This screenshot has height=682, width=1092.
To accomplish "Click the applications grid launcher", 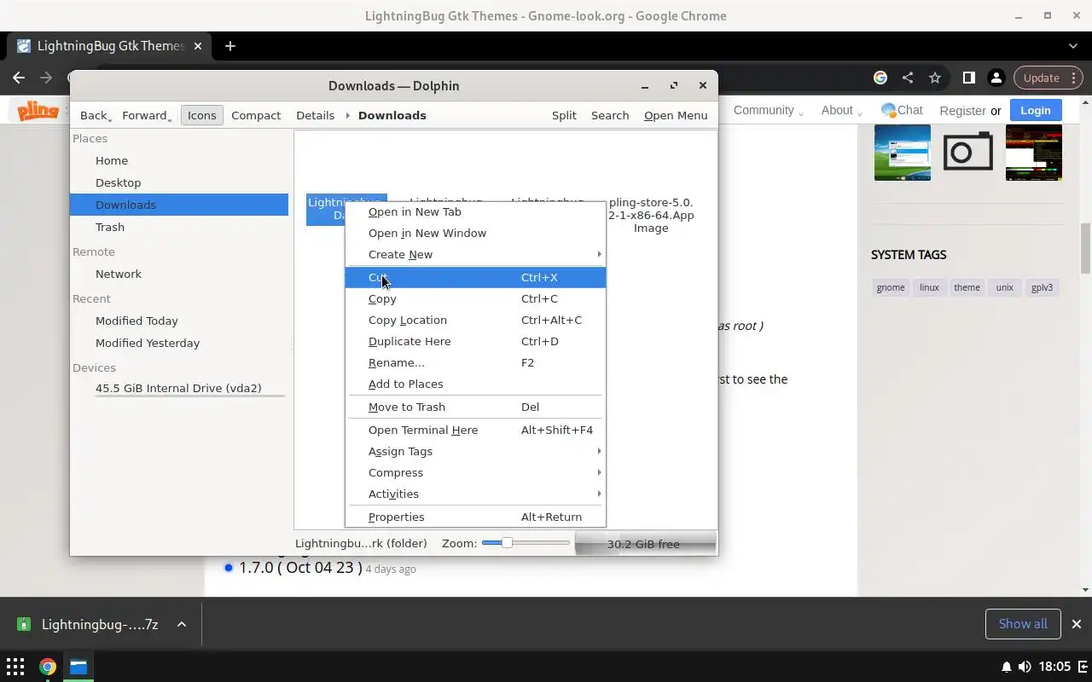I will pos(15,667).
